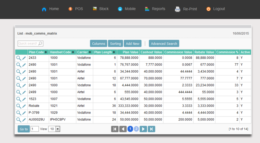Click the Add New button
Viewport: 260px width, 143px height.
pos(133,44)
